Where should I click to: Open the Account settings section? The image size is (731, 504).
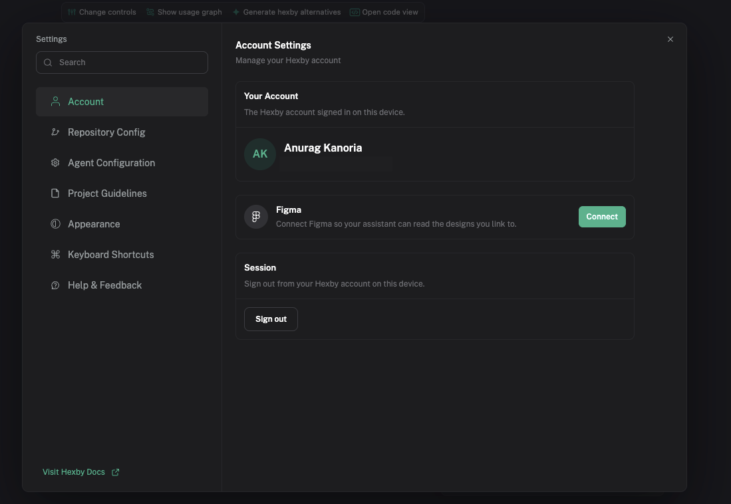[122, 102]
